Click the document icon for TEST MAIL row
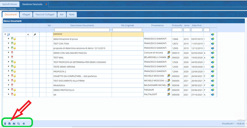This screenshot has width=247, height=128. 12,57
